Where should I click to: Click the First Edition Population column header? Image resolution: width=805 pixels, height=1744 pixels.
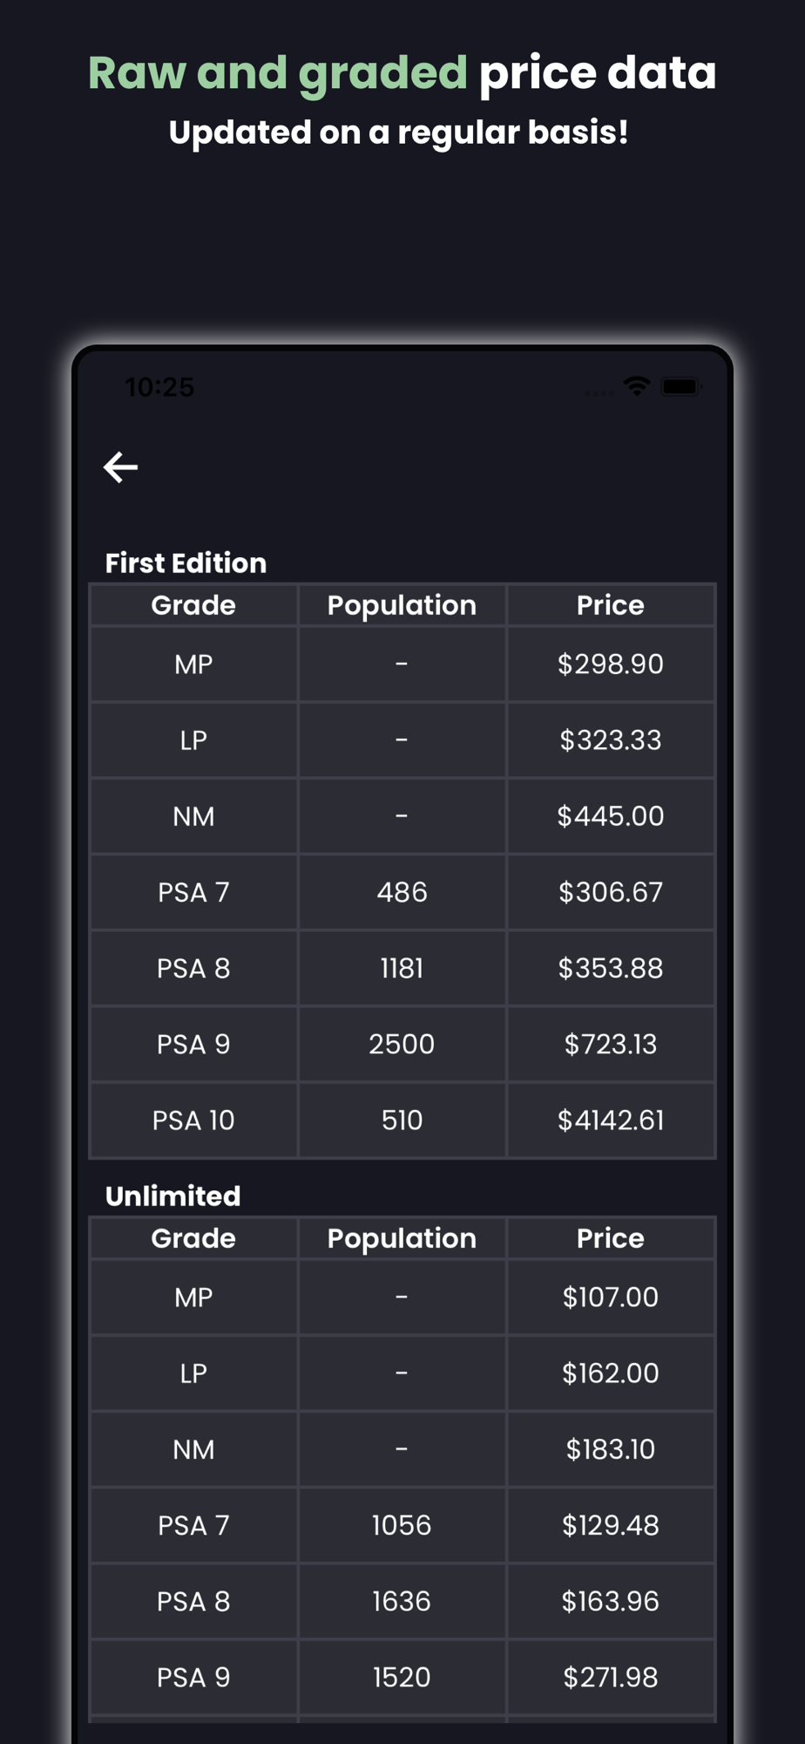(402, 605)
